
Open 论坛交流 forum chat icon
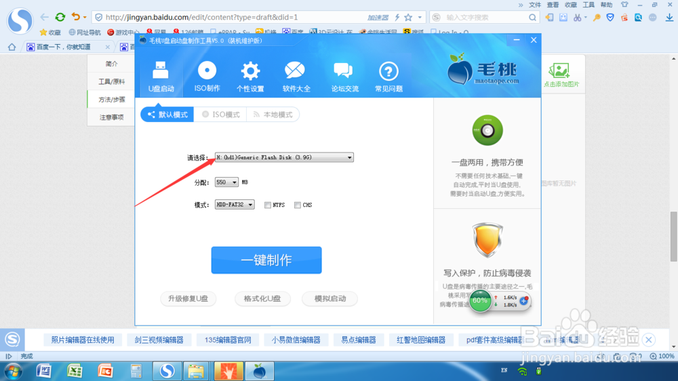tap(344, 77)
